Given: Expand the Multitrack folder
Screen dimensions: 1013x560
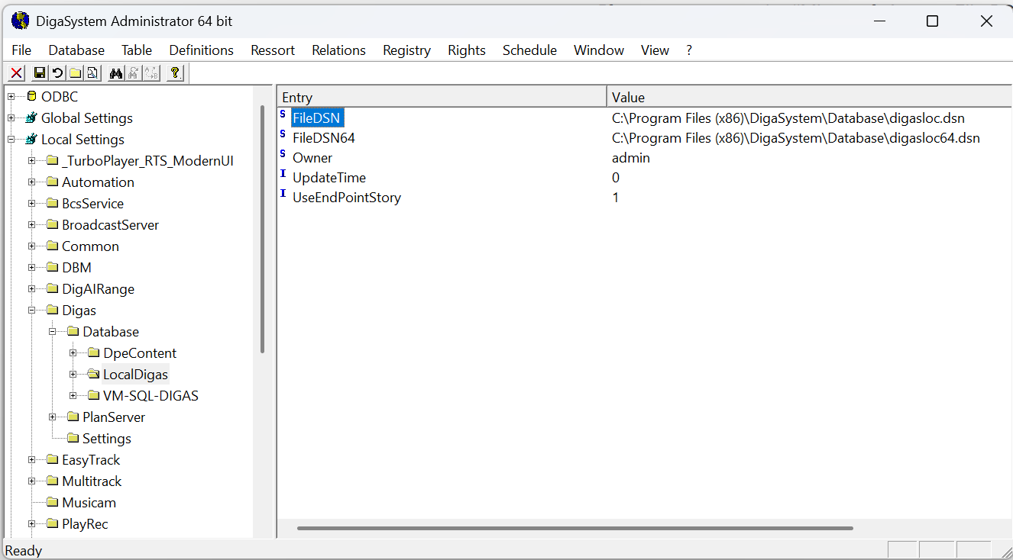Looking at the screenshot, I should [x=32, y=481].
